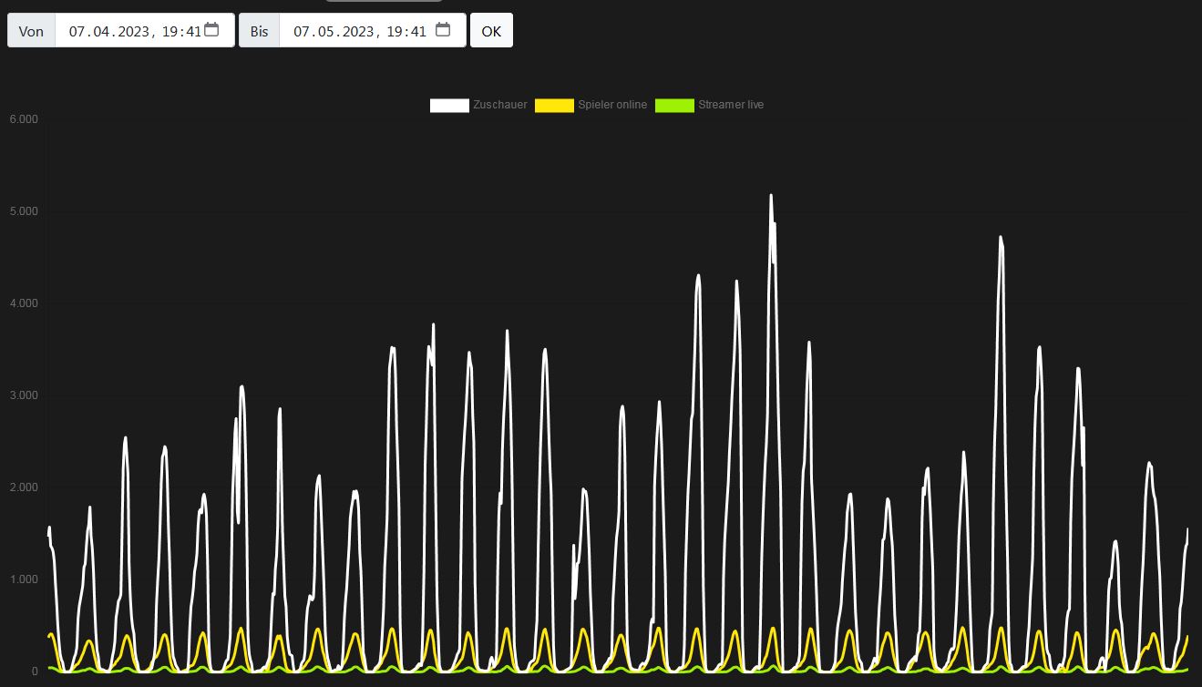
Task: Click the Bis label
Action: tap(260, 31)
